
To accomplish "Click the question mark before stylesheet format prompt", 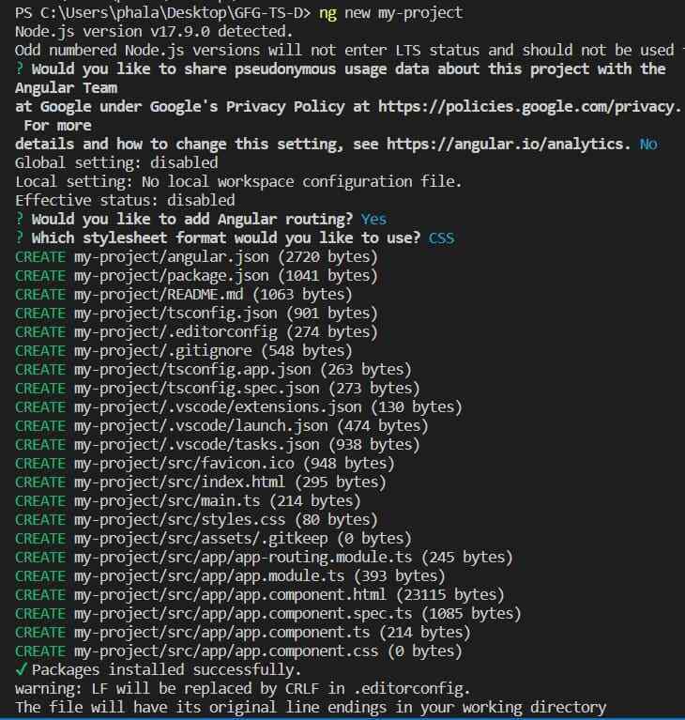I will coord(20,237).
